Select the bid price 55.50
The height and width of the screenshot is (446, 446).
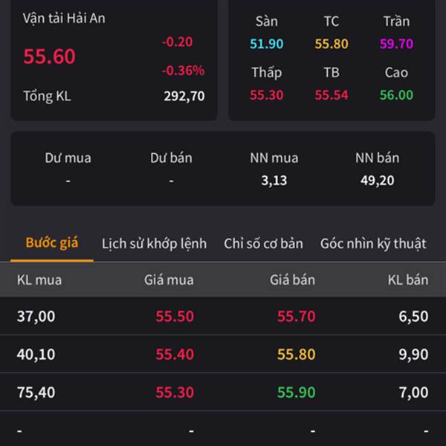coord(175,317)
